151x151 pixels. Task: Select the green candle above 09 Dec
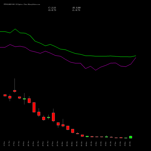point(87,137)
